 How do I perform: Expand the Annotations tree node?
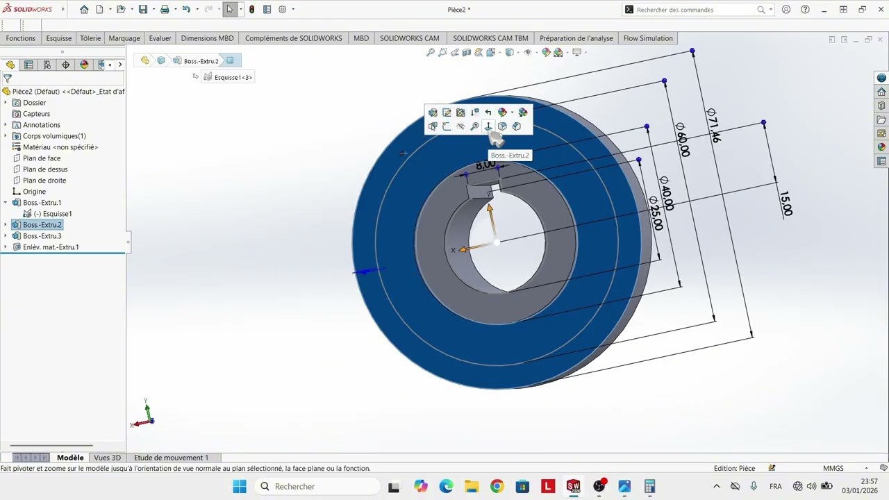pos(6,125)
